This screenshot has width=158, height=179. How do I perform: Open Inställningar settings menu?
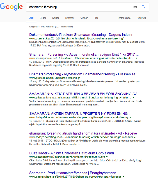pos(125,18)
